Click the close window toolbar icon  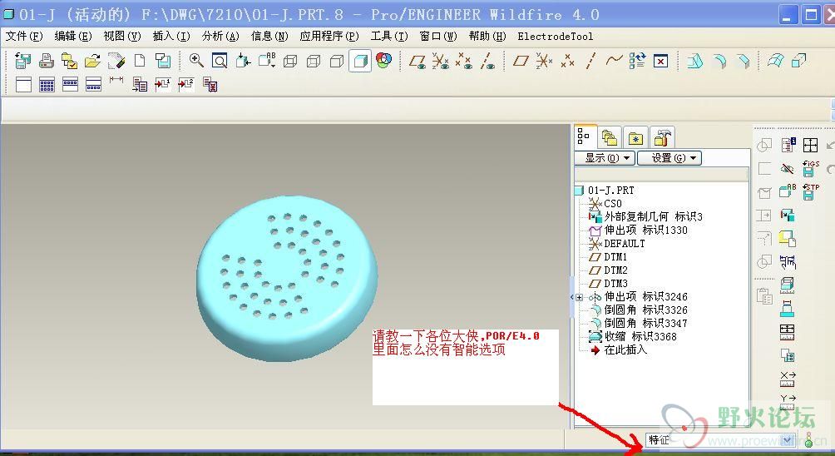tap(660, 62)
